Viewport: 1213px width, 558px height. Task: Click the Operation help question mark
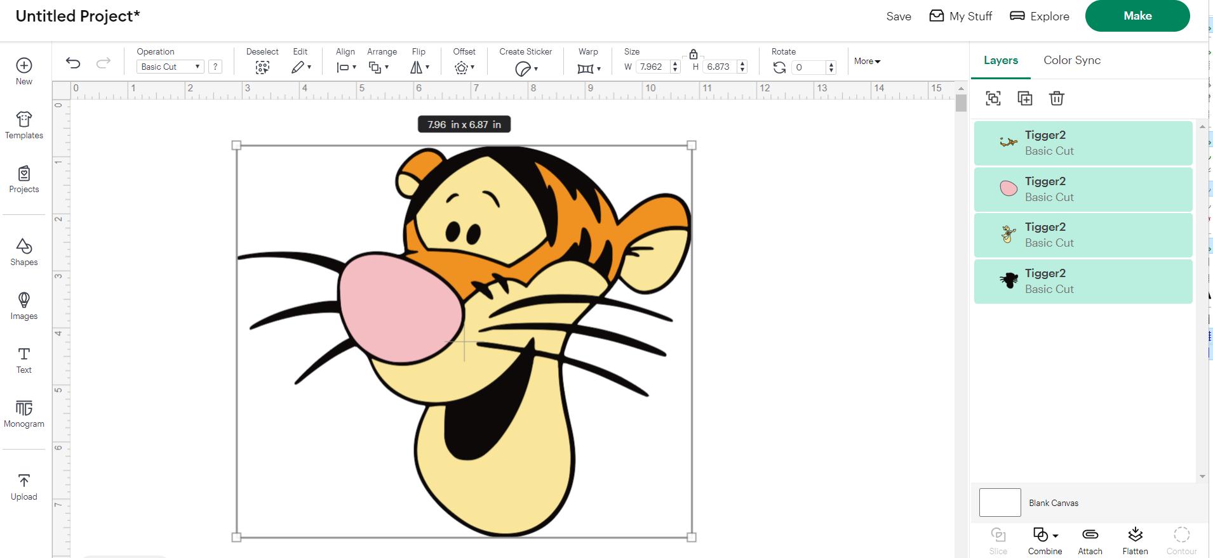tap(215, 67)
